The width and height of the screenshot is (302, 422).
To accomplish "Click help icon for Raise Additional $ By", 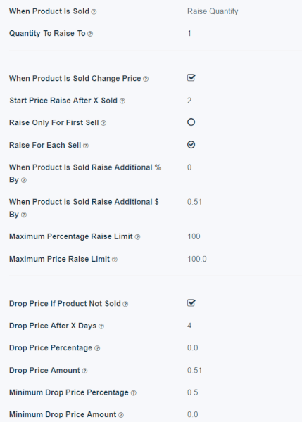I will 24,215.
